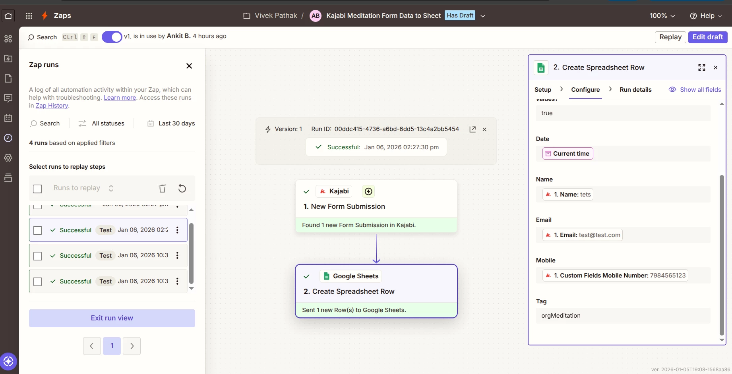The height and width of the screenshot is (374, 732).
Task: Click the runs list scrollbar thumb
Action: [191, 253]
